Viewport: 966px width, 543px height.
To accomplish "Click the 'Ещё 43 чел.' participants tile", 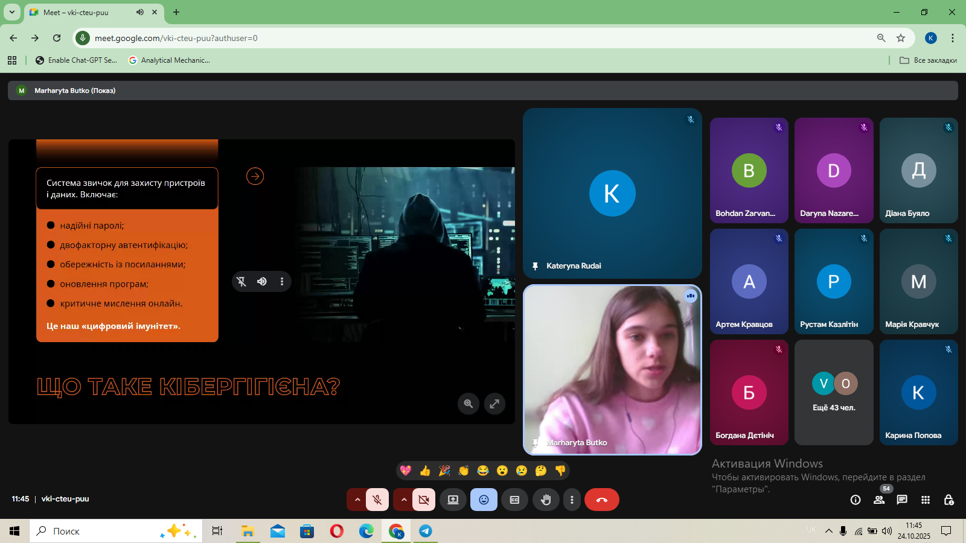I will (x=834, y=392).
